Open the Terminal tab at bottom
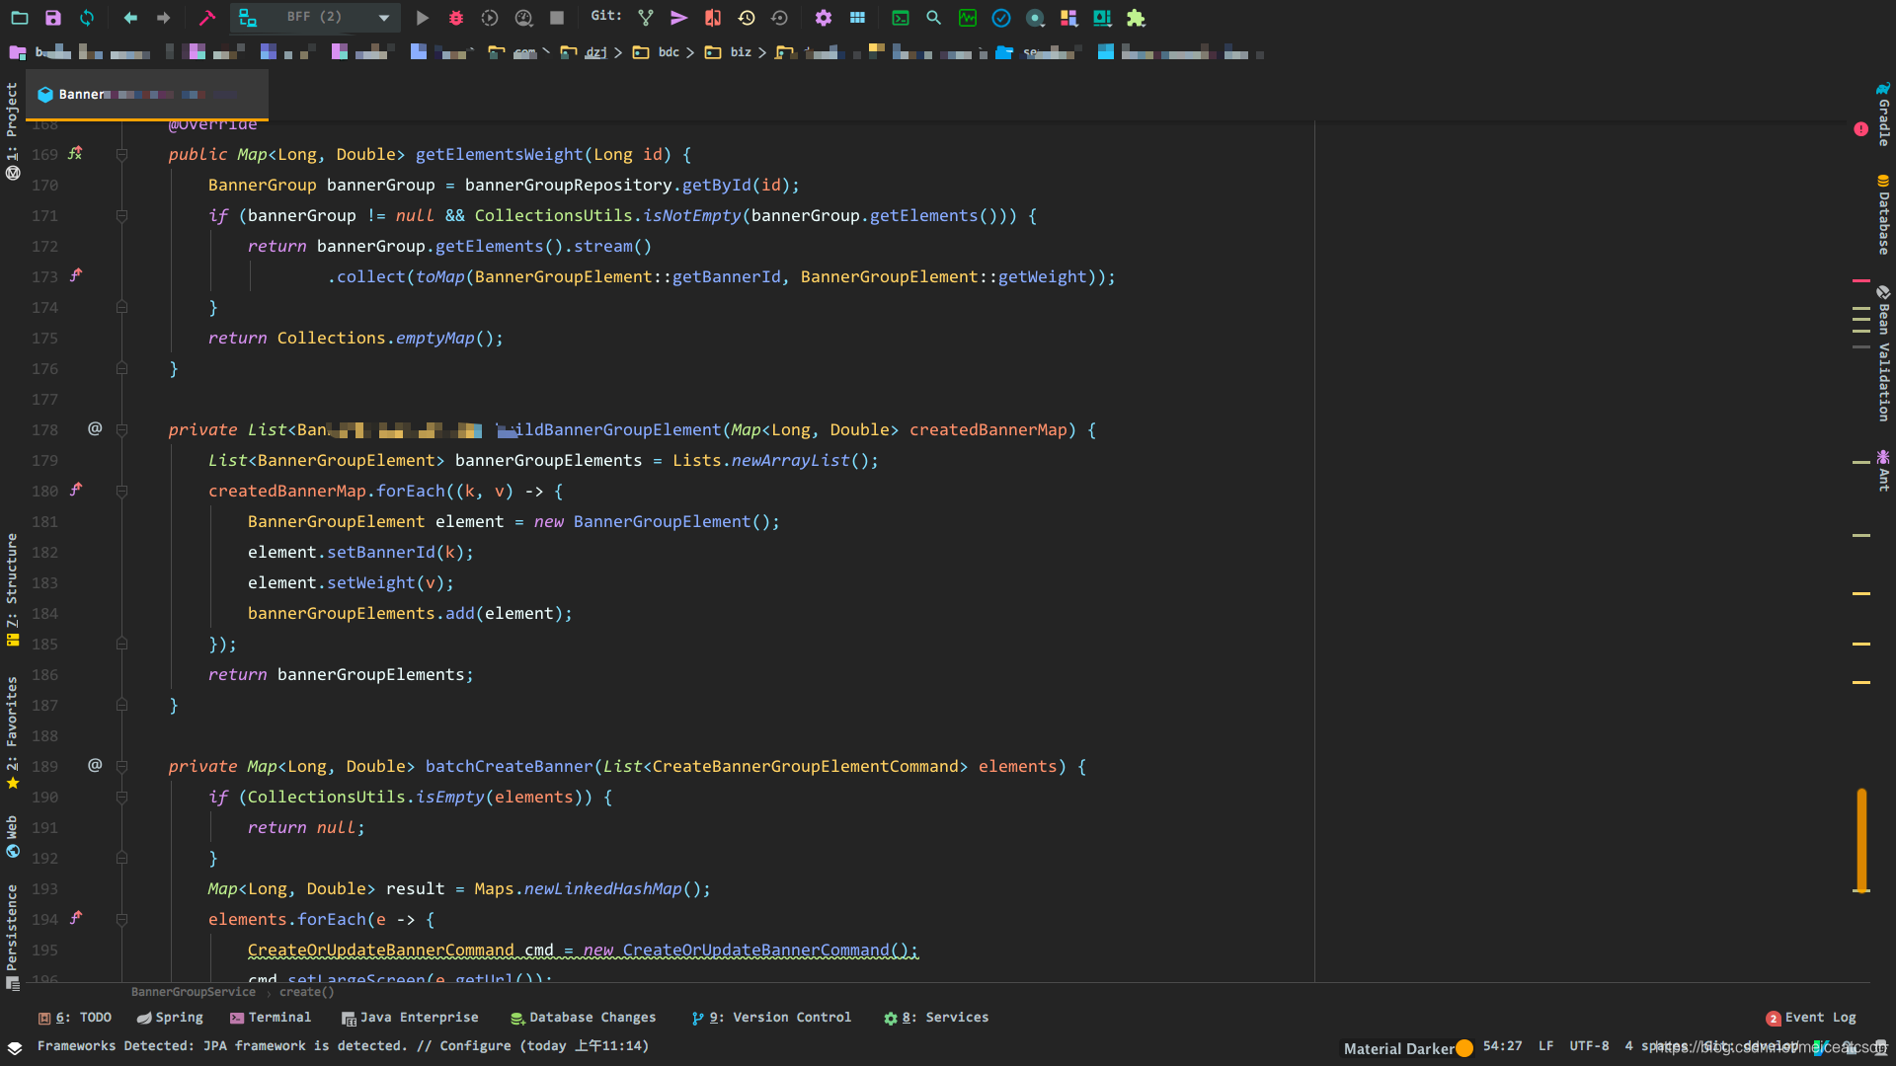This screenshot has height=1066, width=1896. [270, 1018]
